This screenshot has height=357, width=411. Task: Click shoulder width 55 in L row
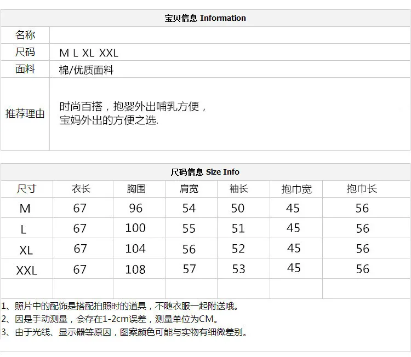click(189, 228)
